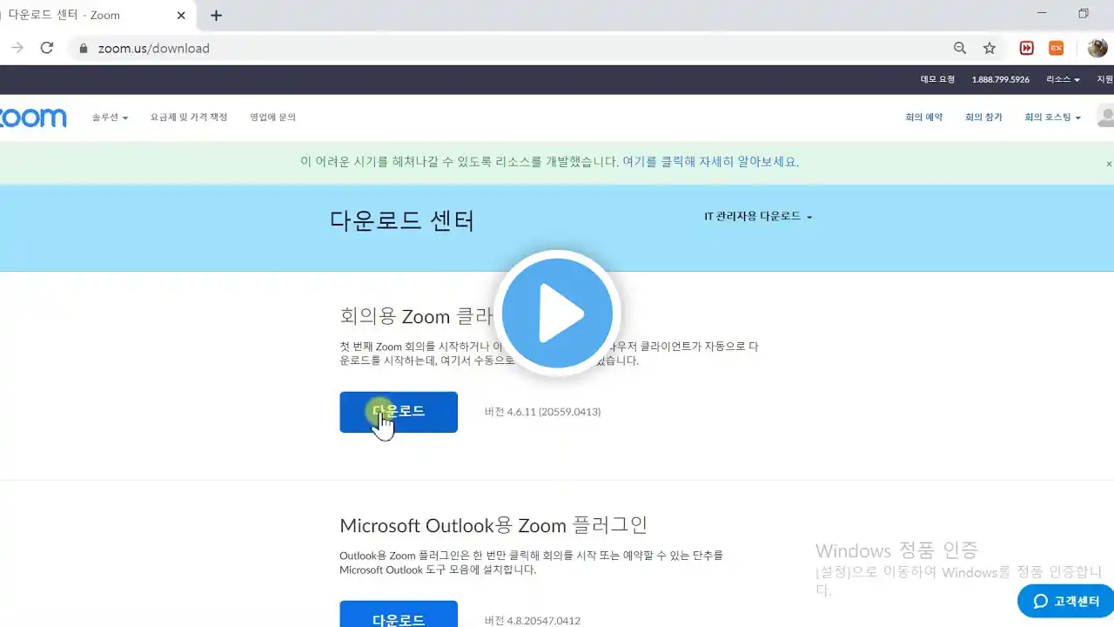1114x627 pixels.
Task: Expand IT 관리자용 다운로드 dropdown
Action: pyautogui.click(x=758, y=216)
